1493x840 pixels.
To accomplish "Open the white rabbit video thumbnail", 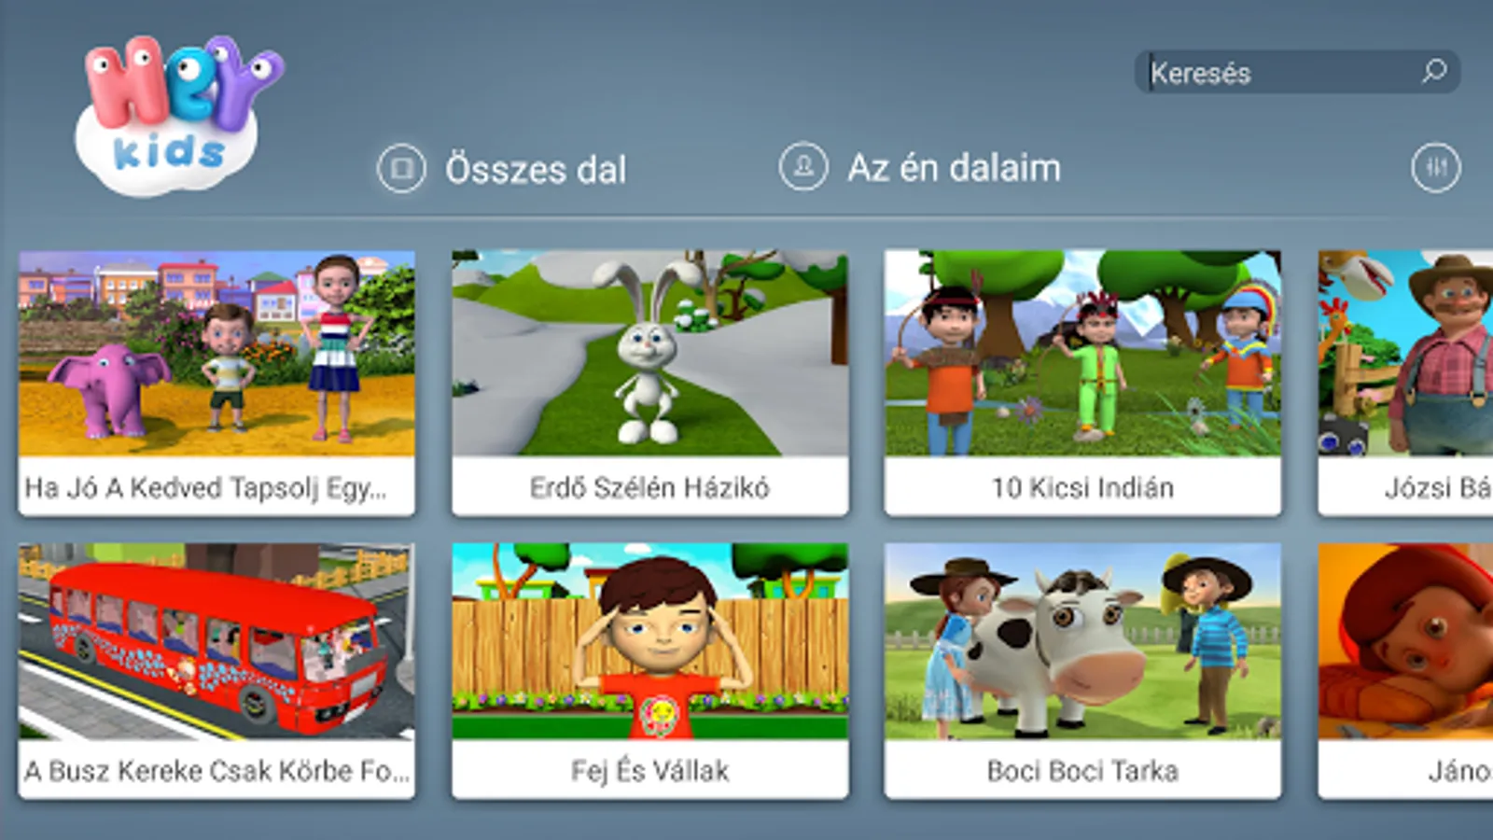I will 650,353.
